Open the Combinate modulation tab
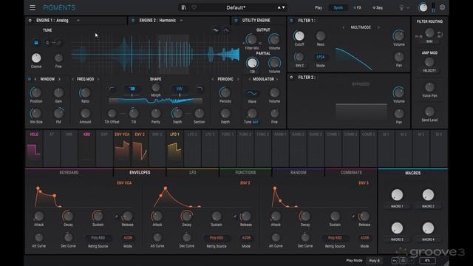 pyautogui.click(x=351, y=172)
